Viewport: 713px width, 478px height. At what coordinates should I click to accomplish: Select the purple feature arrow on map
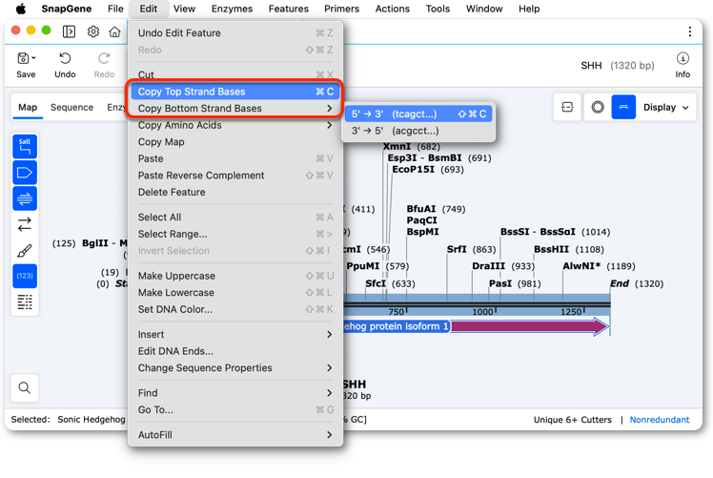click(530, 326)
